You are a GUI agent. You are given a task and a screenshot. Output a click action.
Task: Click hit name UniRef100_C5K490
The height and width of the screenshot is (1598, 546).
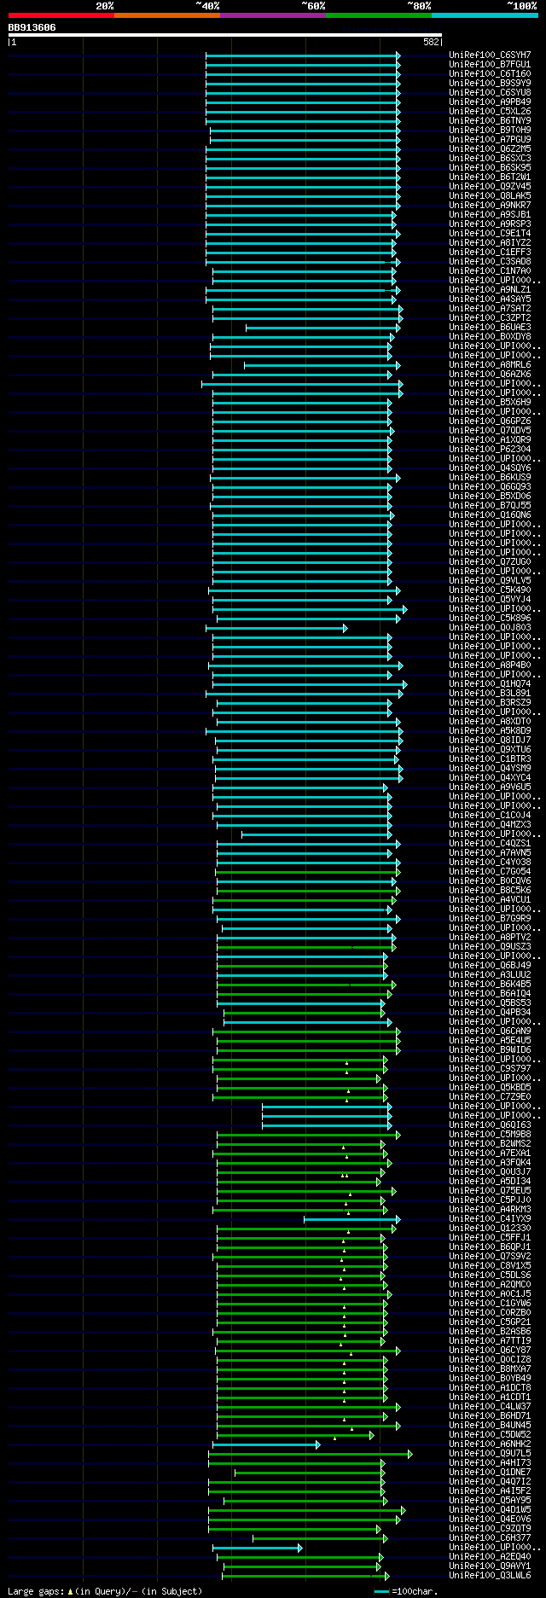coord(490,590)
